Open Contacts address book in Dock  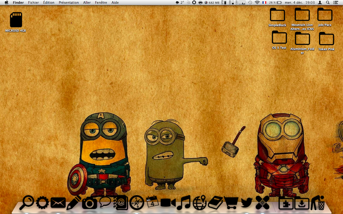coord(120,203)
